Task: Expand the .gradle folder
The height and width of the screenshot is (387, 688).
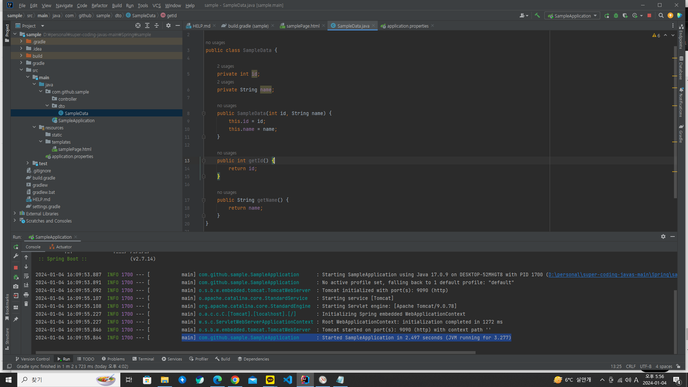Action: pos(21,42)
